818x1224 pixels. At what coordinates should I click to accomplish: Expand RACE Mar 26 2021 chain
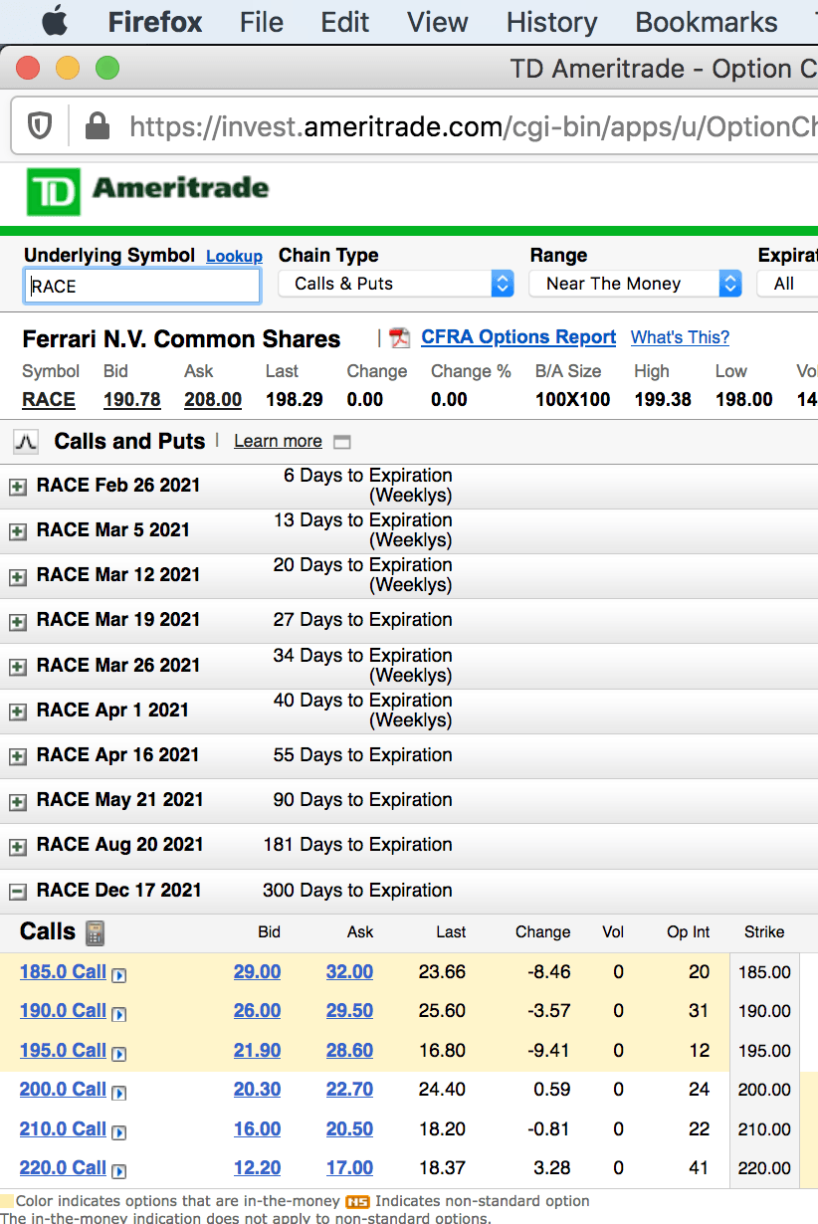coord(17,667)
